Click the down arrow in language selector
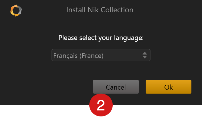The image size is (202, 117). click(x=145, y=57)
